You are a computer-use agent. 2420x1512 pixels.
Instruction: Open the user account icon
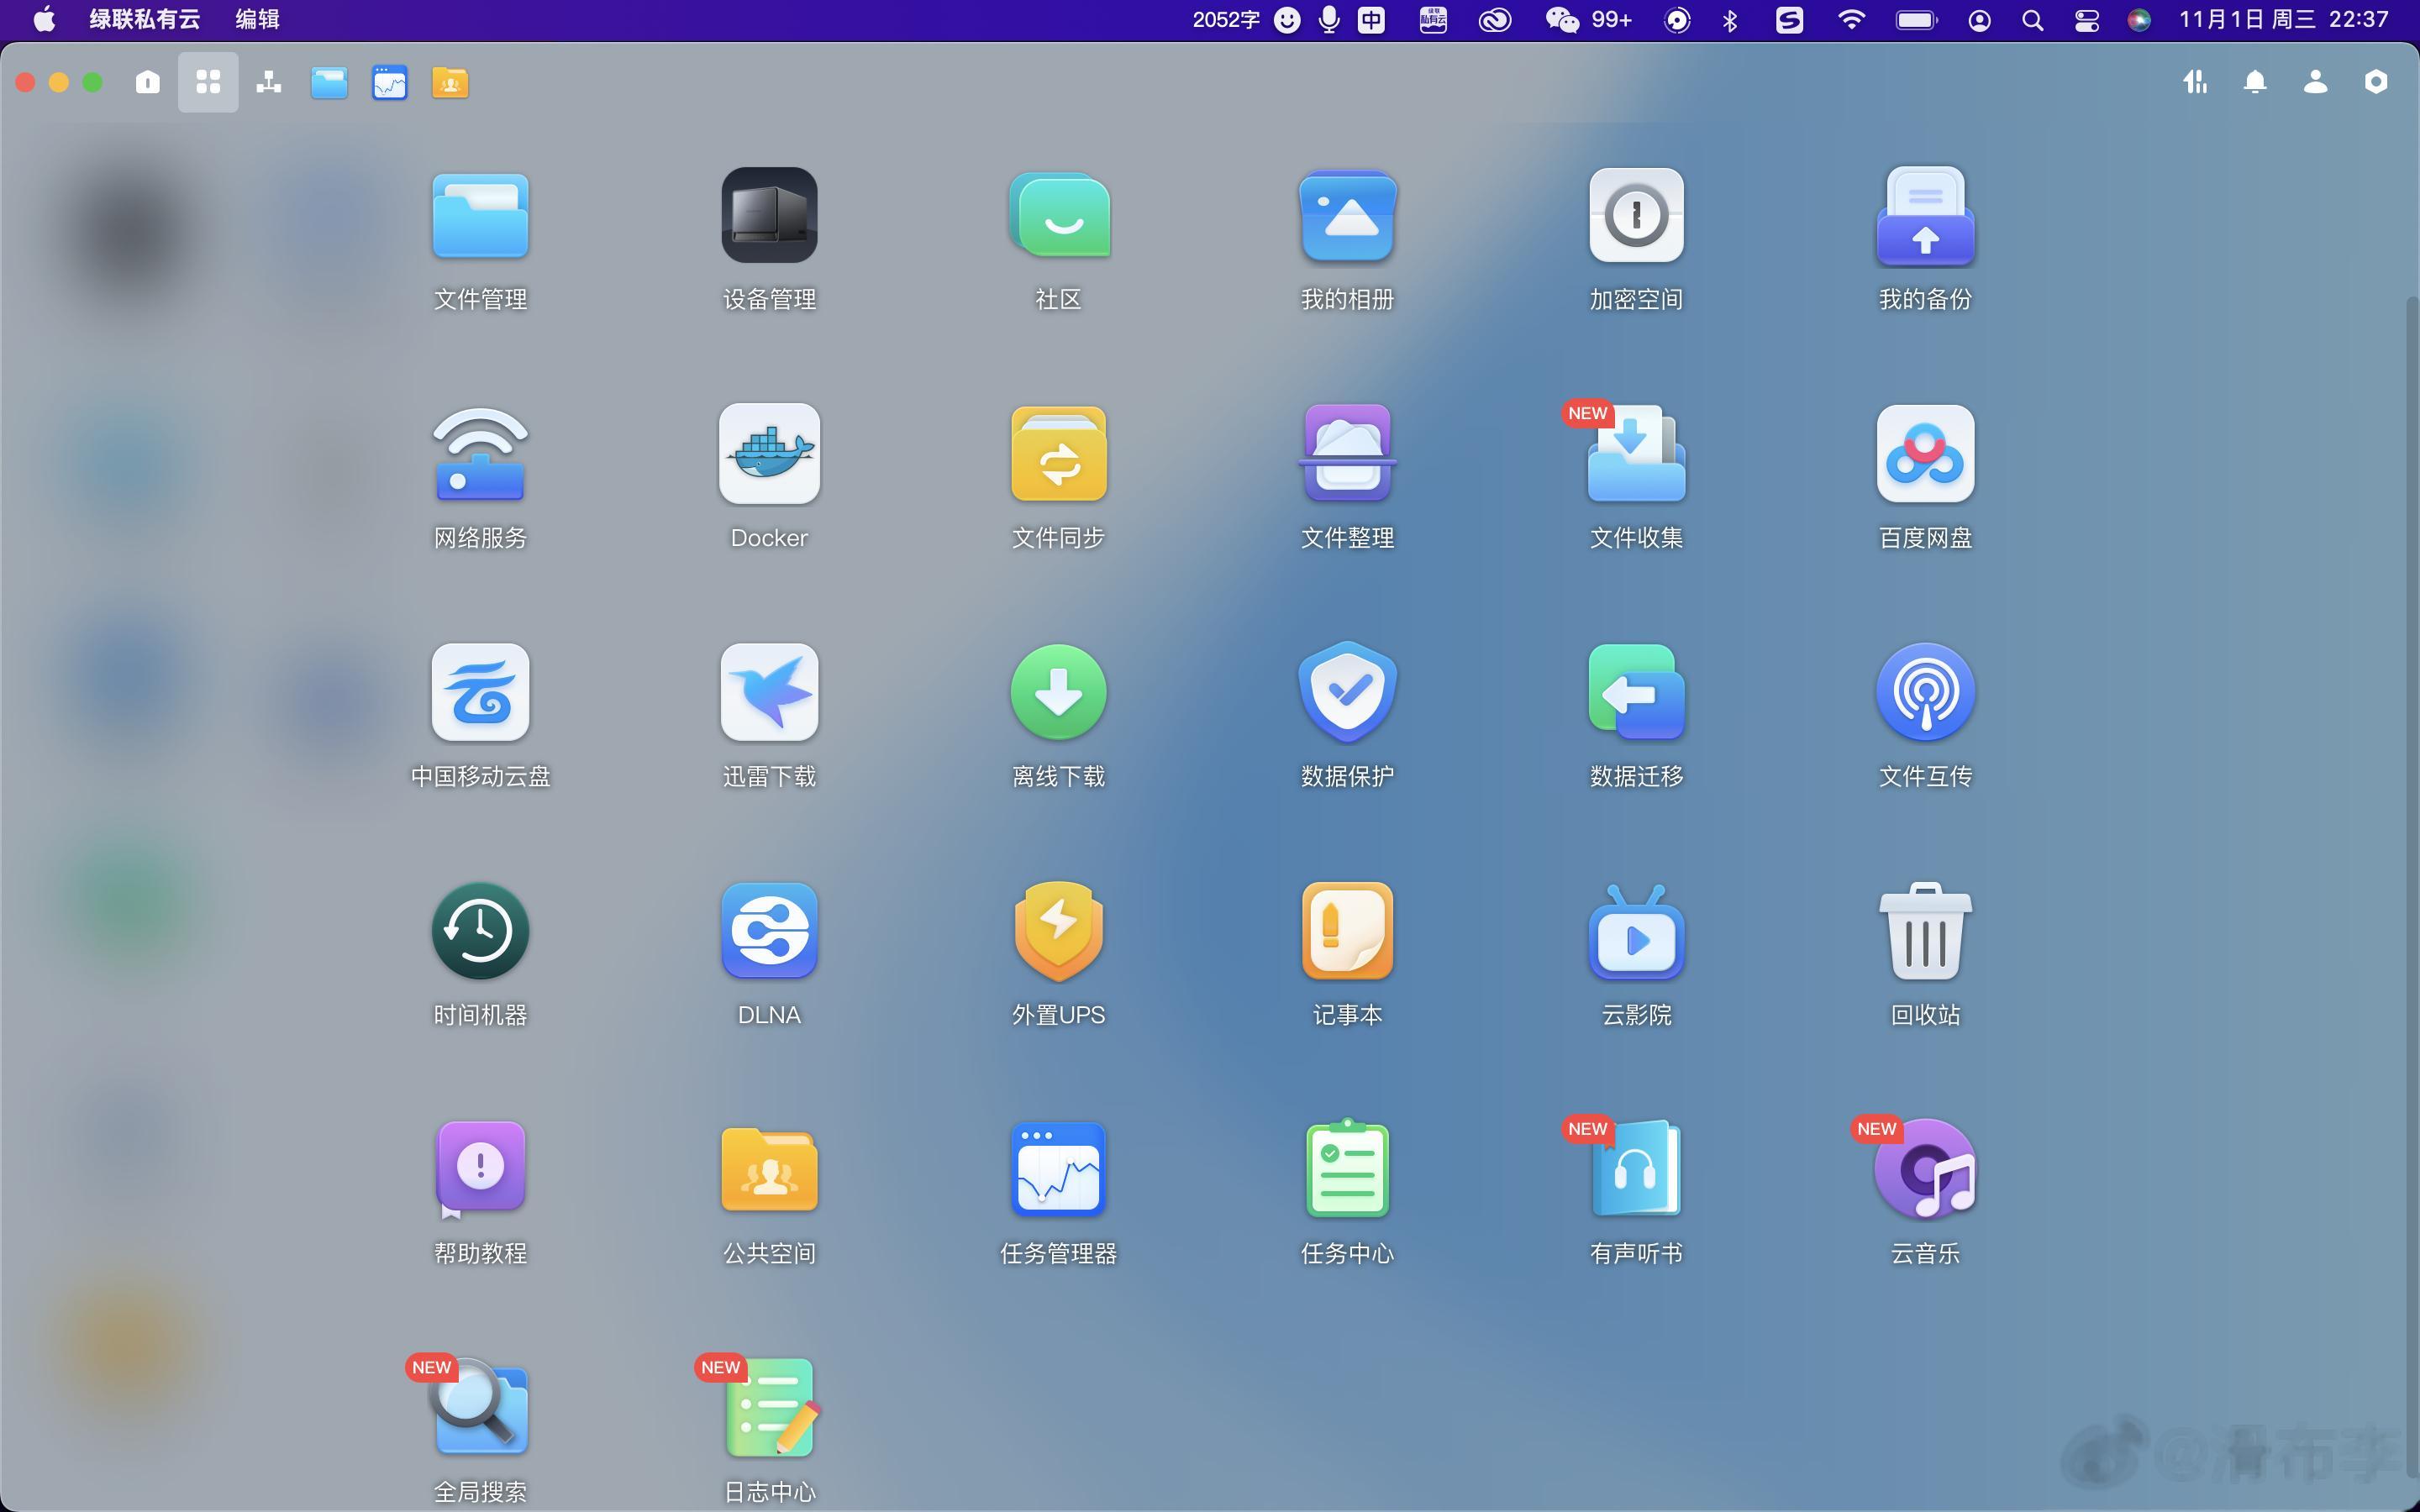pos(2316,82)
